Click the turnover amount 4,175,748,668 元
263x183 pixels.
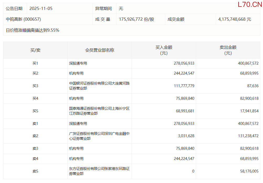(x=235, y=19)
